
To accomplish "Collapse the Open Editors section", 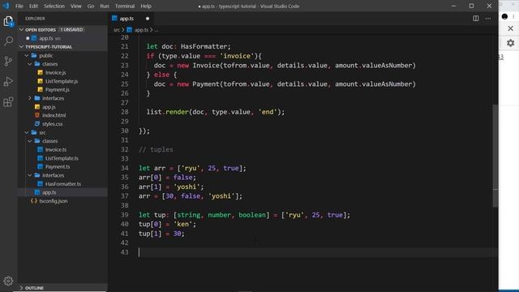I will click(22, 30).
